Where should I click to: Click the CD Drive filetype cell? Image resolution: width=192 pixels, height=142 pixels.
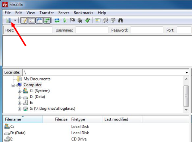[x=79, y=139]
